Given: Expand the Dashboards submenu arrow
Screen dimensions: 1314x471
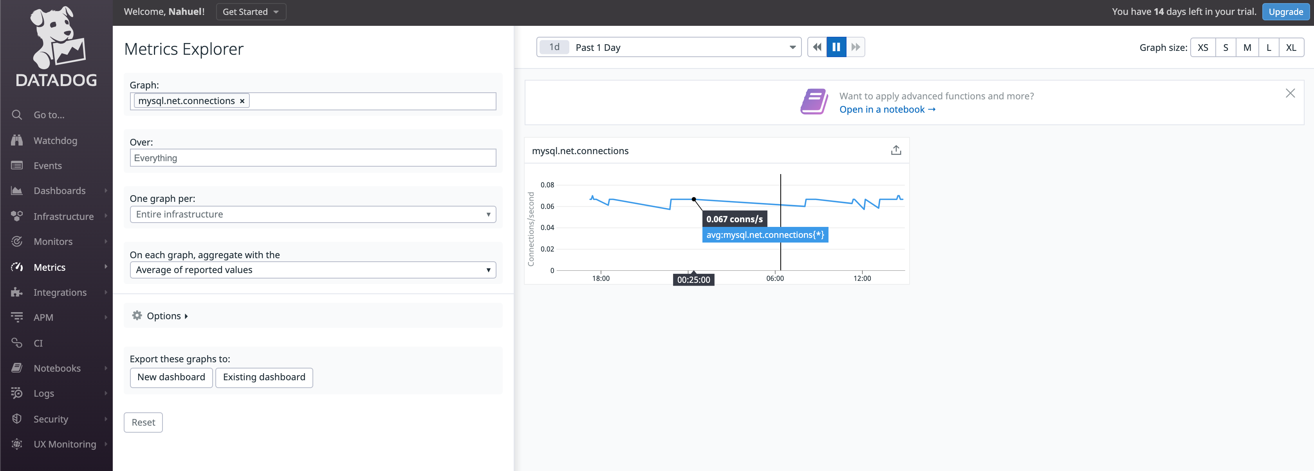Looking at the screenshot, I should (106, 191).
